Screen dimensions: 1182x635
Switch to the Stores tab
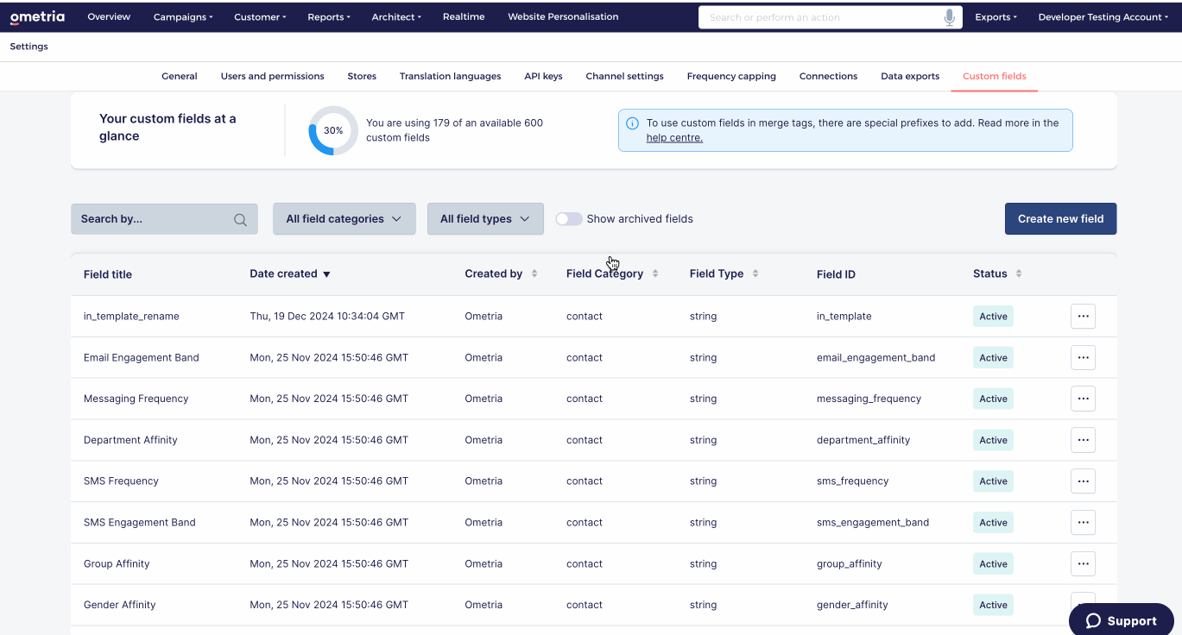(362, 76)
